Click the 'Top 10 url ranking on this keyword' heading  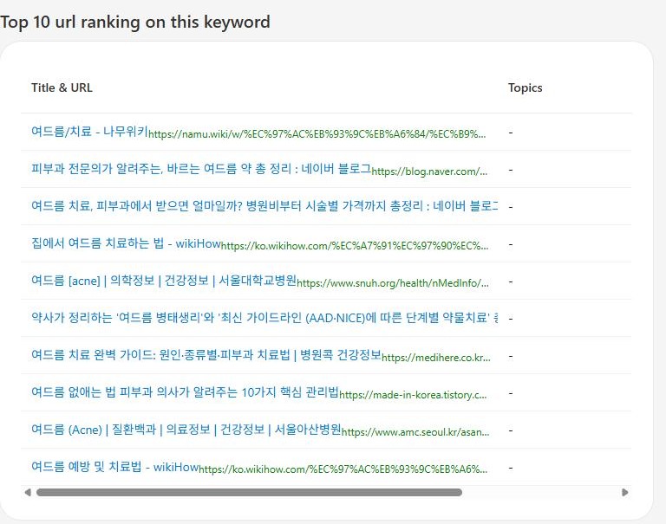tap(135, 22)
